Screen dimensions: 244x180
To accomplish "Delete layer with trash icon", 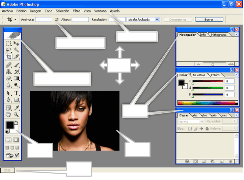I will click(231, 161).
